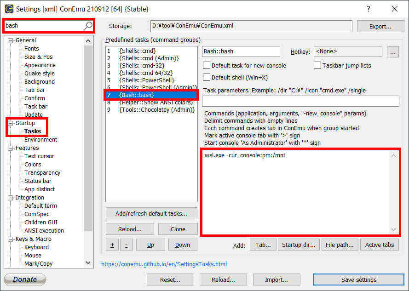
Task: Select Colors in settings tree
Action: pos(33,165)
